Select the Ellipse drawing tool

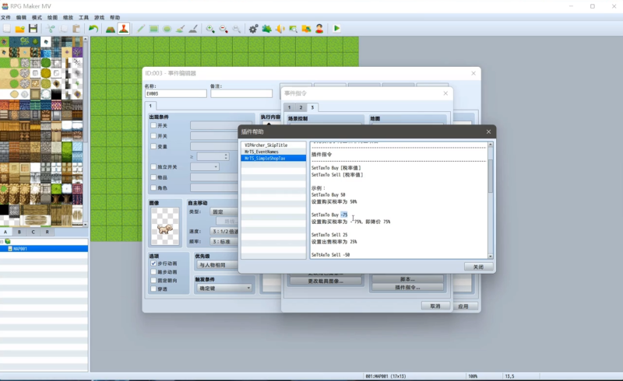pyautogui.click(x=167, y=29)
